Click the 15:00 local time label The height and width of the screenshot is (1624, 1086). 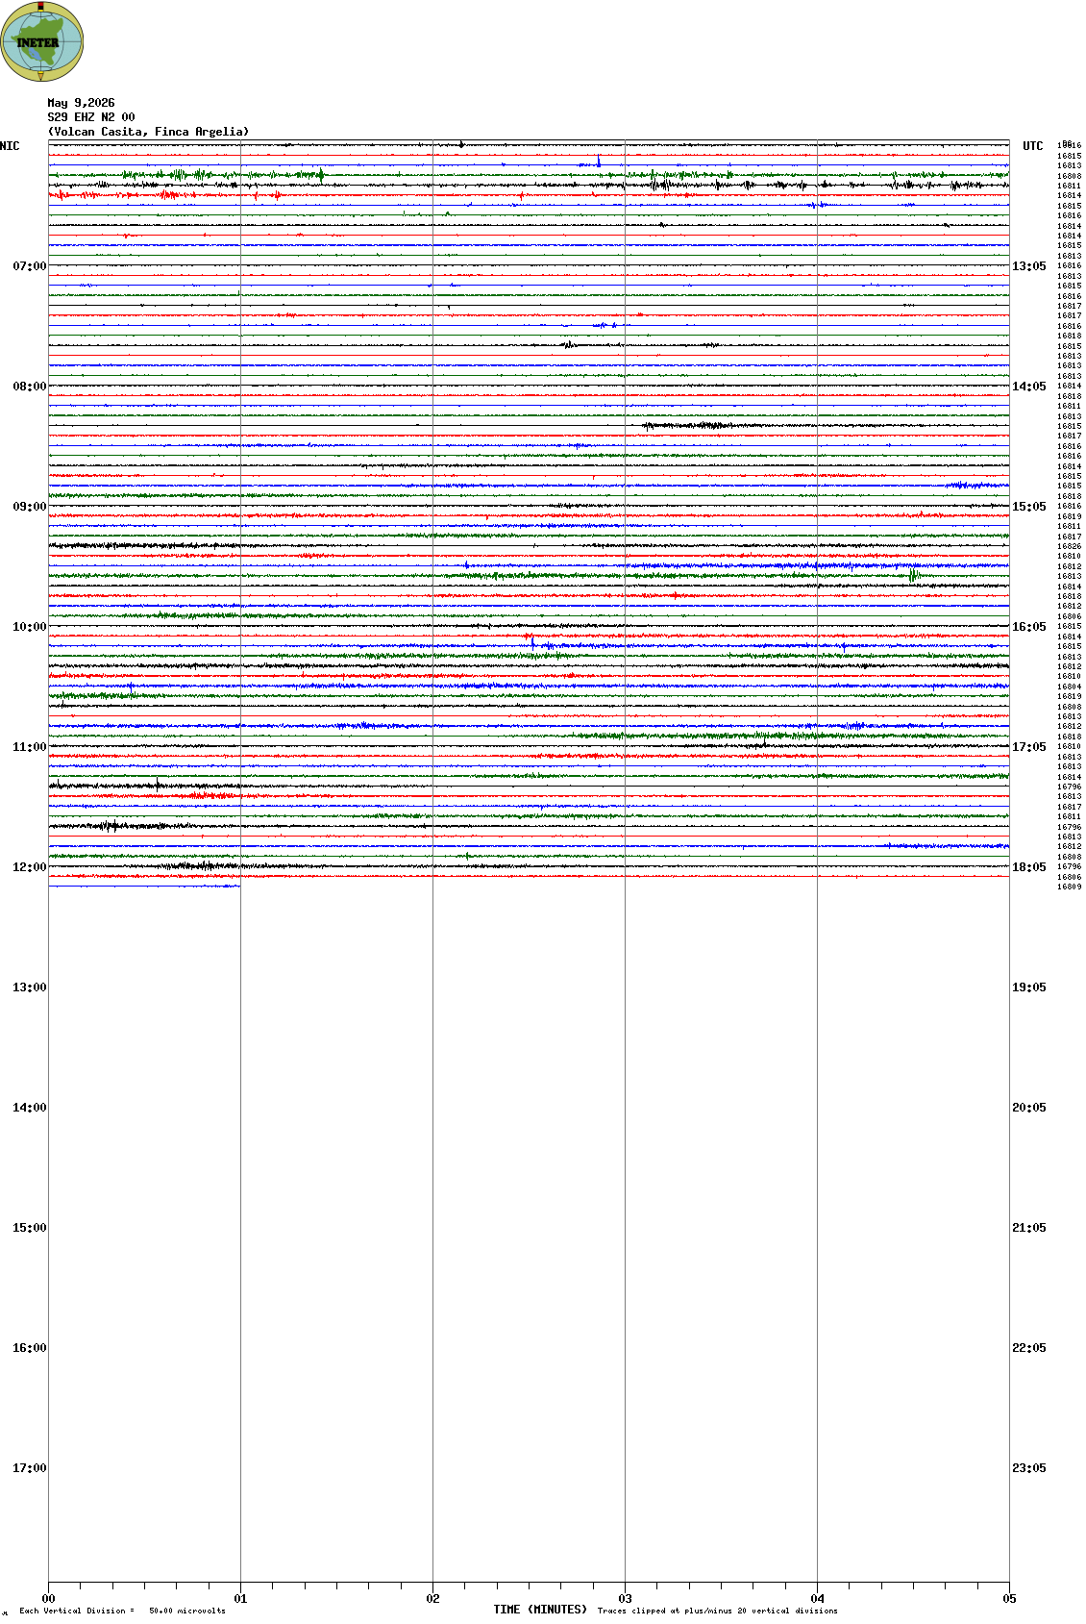[x=29, y=1228]
